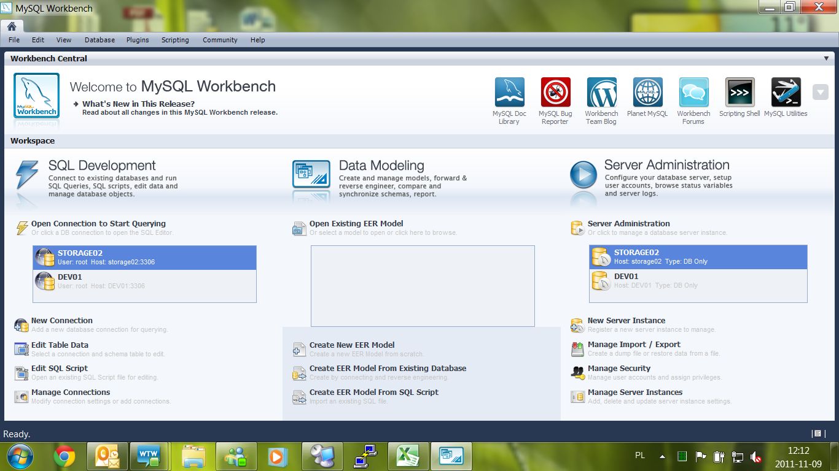Click the MySQL Workbench dolphin logo

(x=37, y=95)
